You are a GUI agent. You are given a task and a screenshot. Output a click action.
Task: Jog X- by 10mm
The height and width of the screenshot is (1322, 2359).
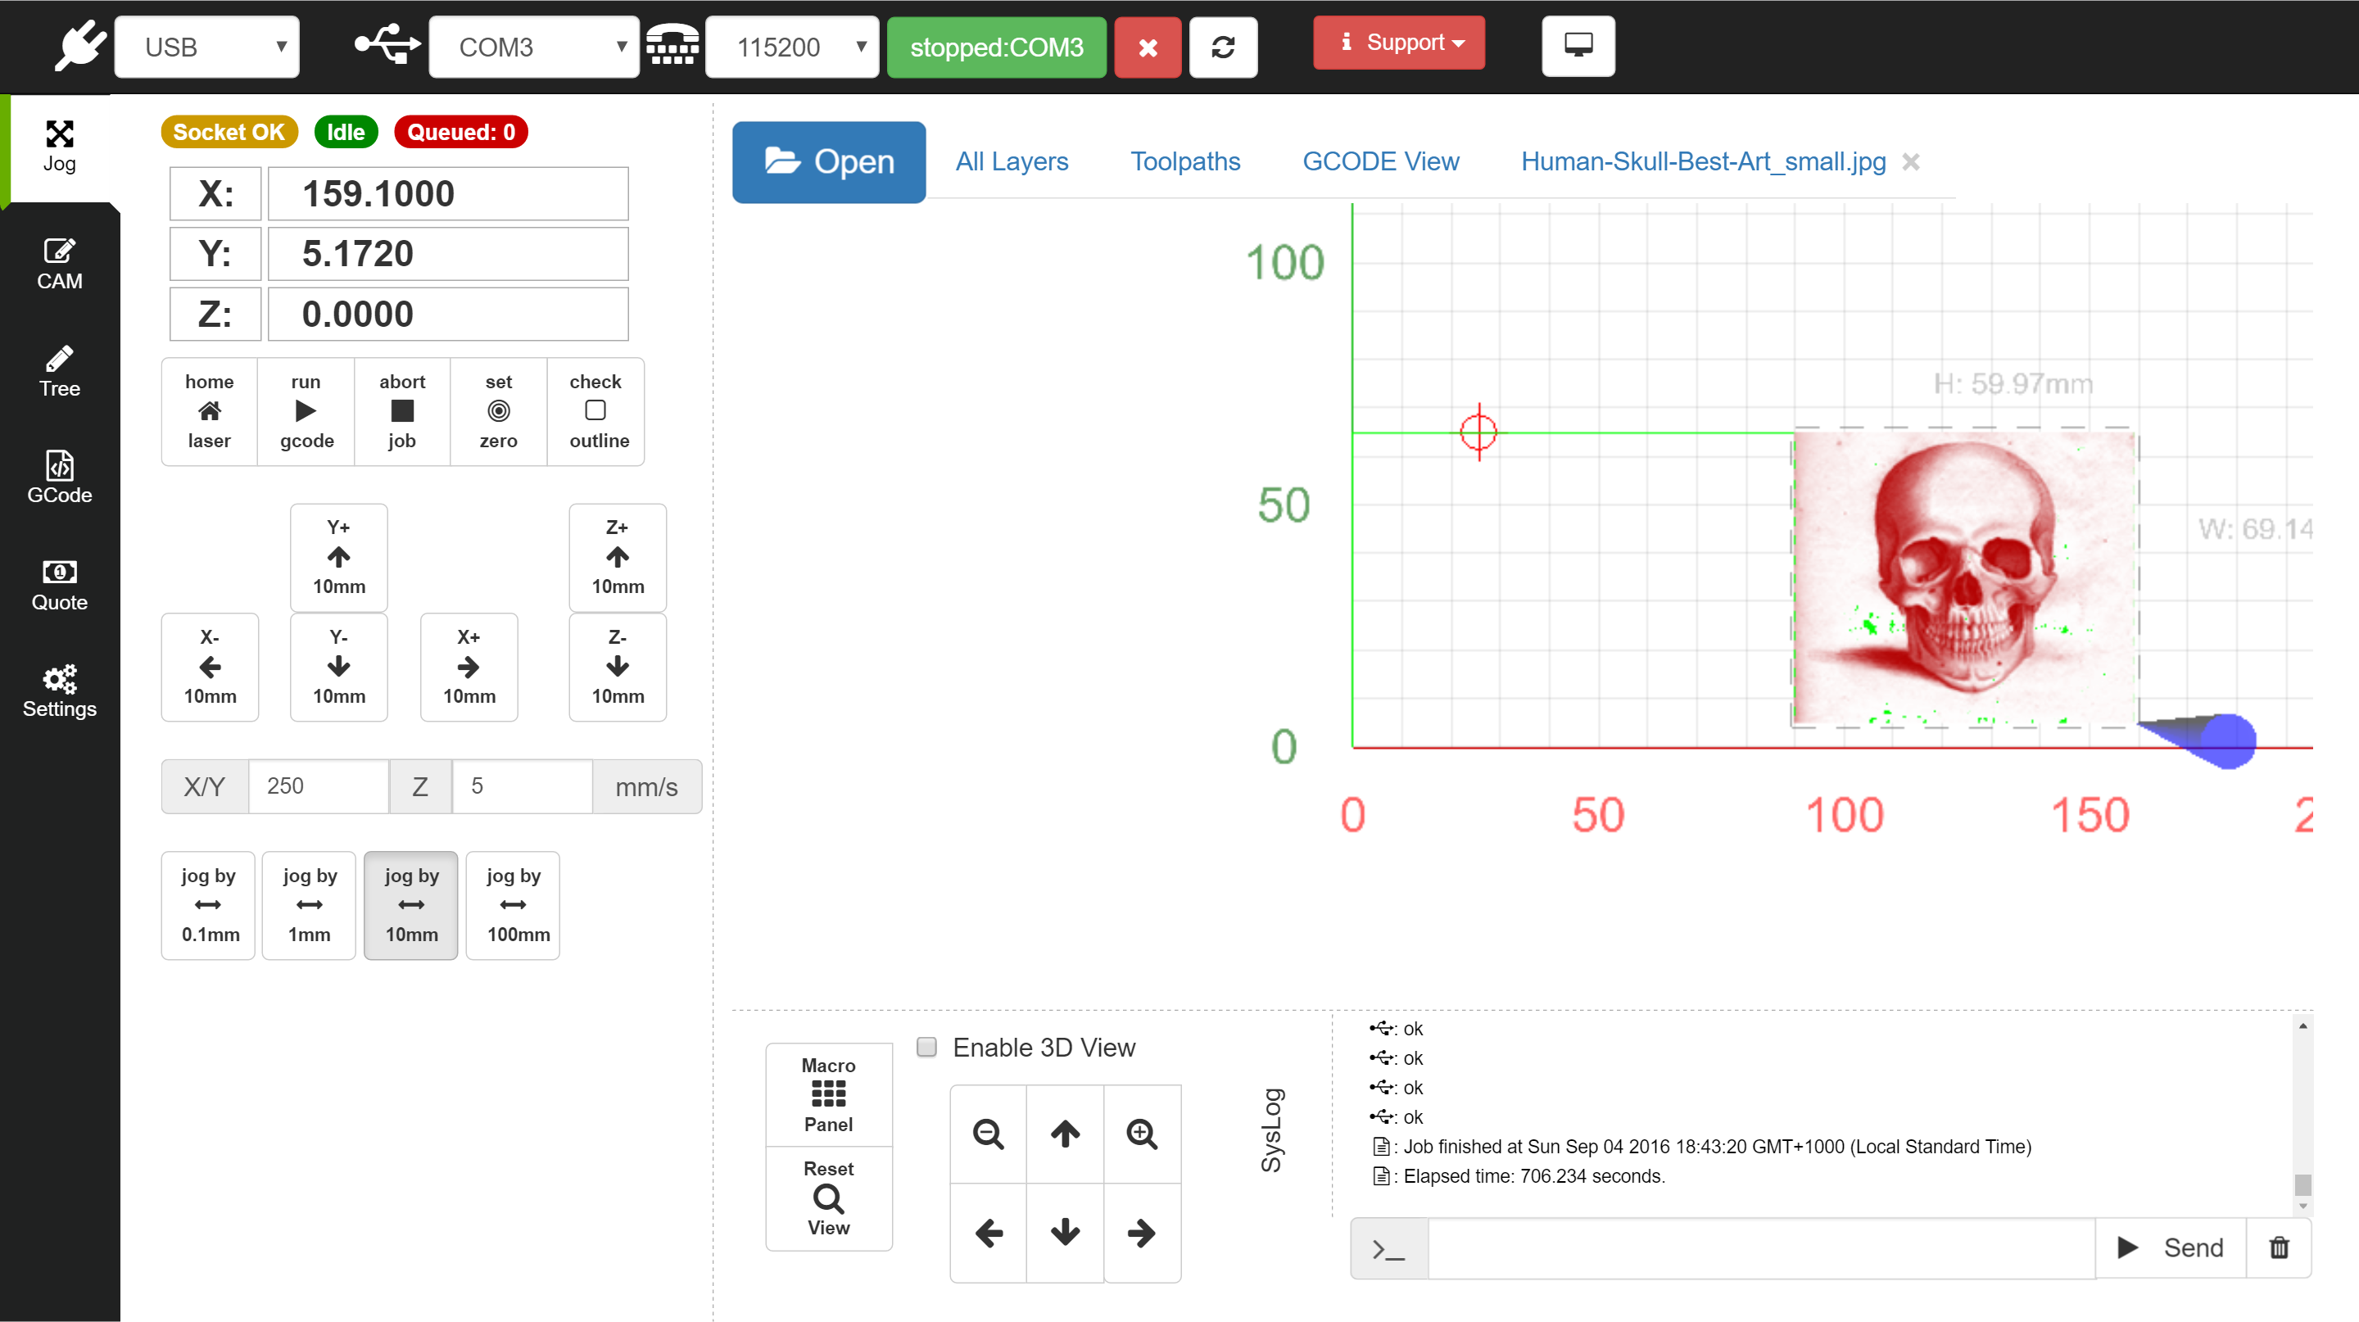(x=210, y=667)
